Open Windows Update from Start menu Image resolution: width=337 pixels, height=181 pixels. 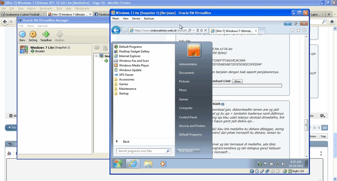pyautogui.click(x=130, y=70)
